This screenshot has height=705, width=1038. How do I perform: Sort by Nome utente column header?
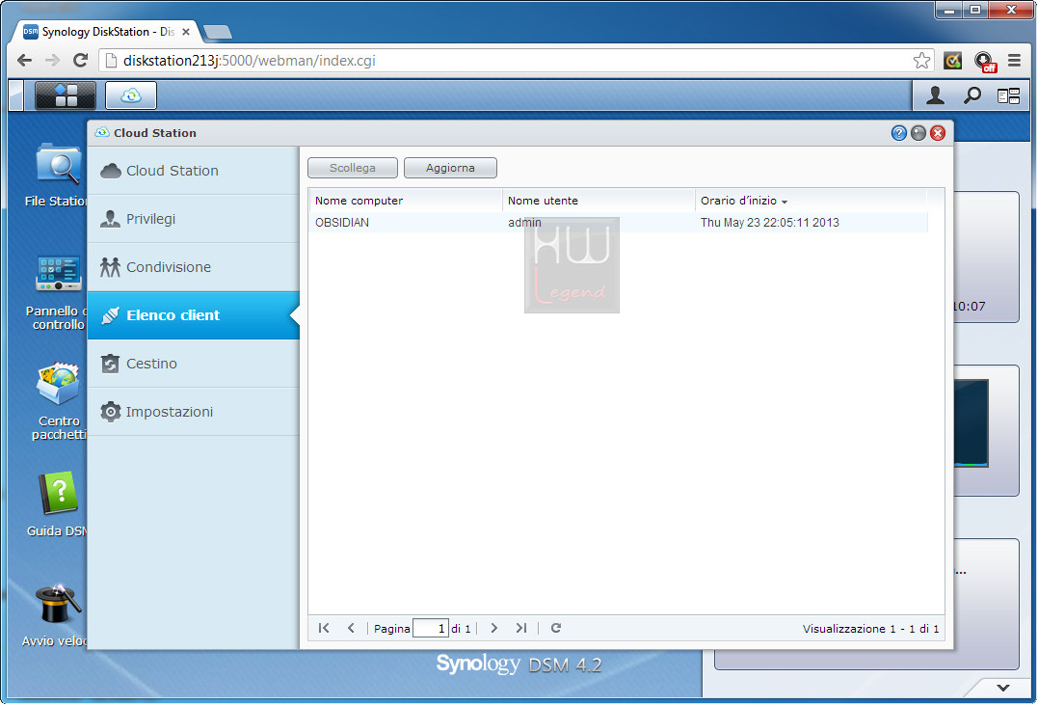(x=599, y=201)
